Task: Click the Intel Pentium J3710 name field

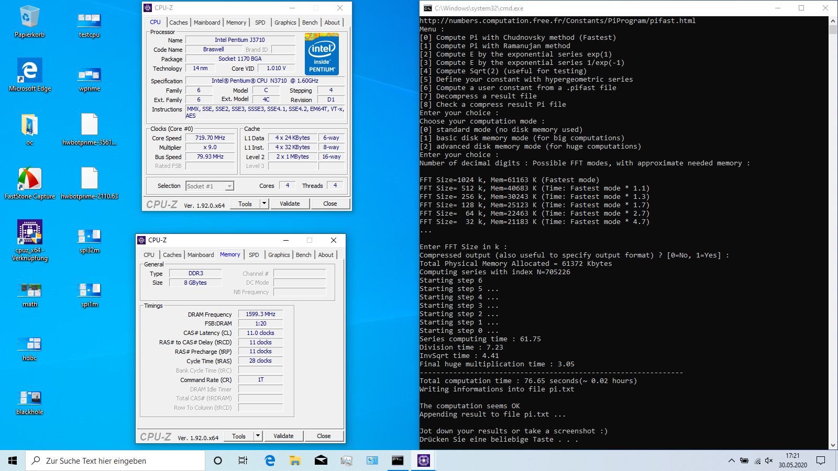Action: (240, 40)
